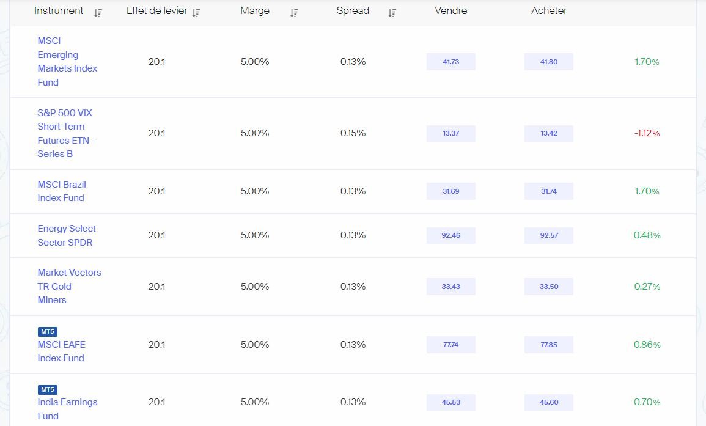Sort by Instrument column icon
Screen dimensions: 706x426
pos(98,13)
